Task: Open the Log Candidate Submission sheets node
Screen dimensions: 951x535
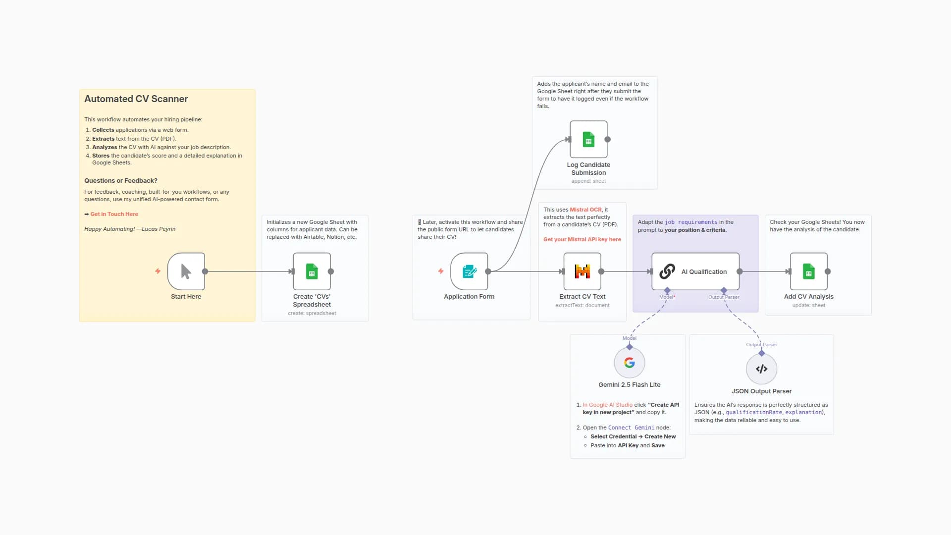Action: point(588,139)
